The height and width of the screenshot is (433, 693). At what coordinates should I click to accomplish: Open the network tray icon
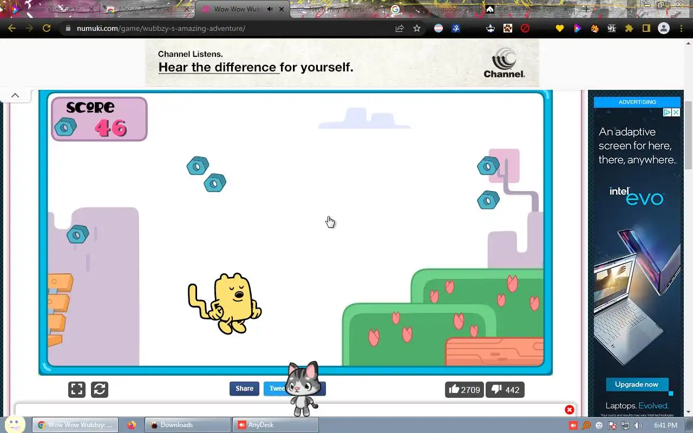(625, 425)
